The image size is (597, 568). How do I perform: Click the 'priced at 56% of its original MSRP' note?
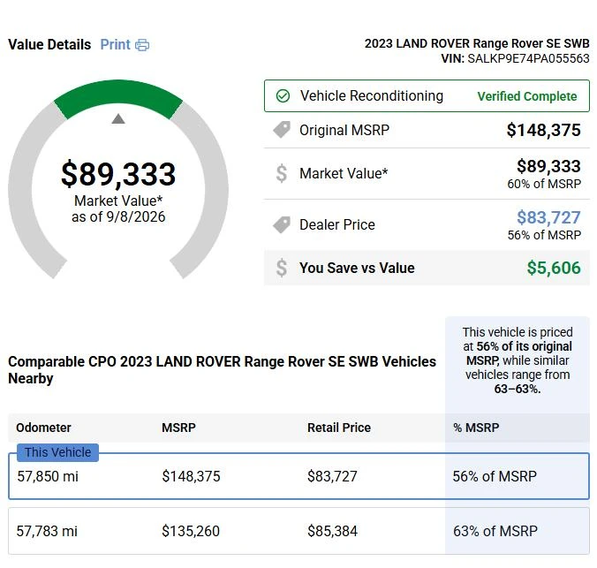tap(518, 360)
